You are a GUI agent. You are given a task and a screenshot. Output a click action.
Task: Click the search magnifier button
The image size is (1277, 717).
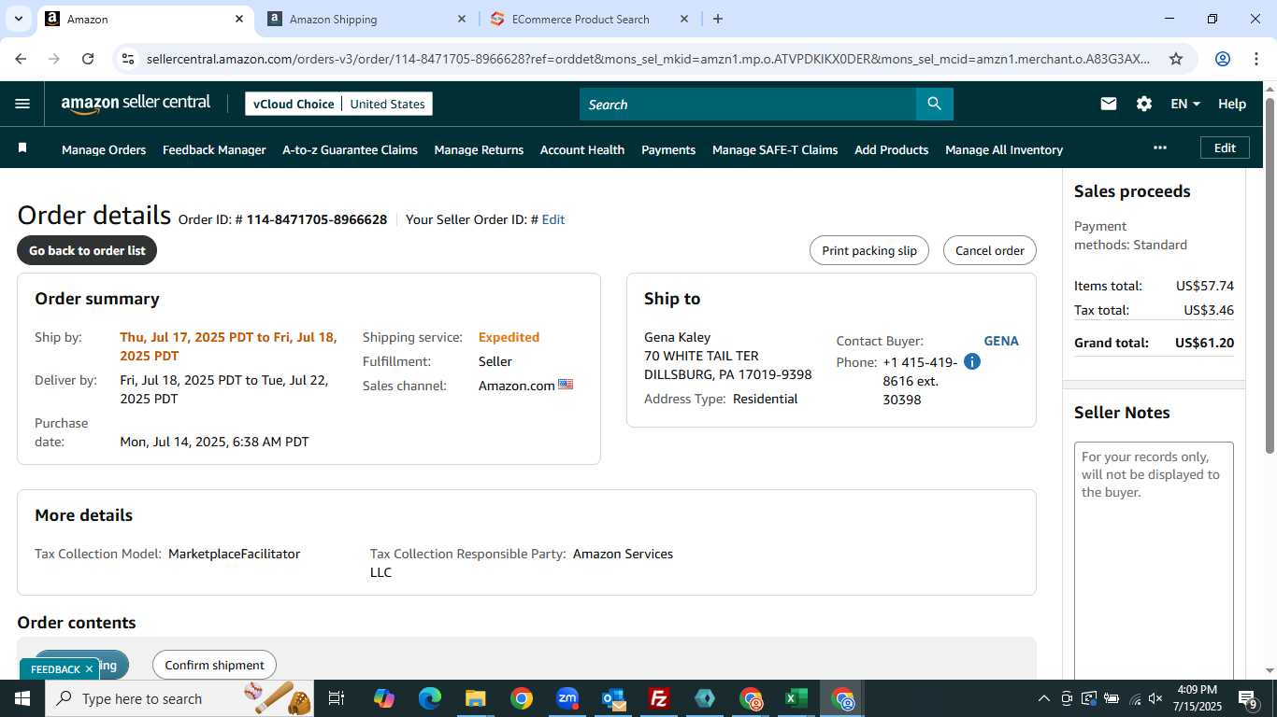click(x=934, y=104)
